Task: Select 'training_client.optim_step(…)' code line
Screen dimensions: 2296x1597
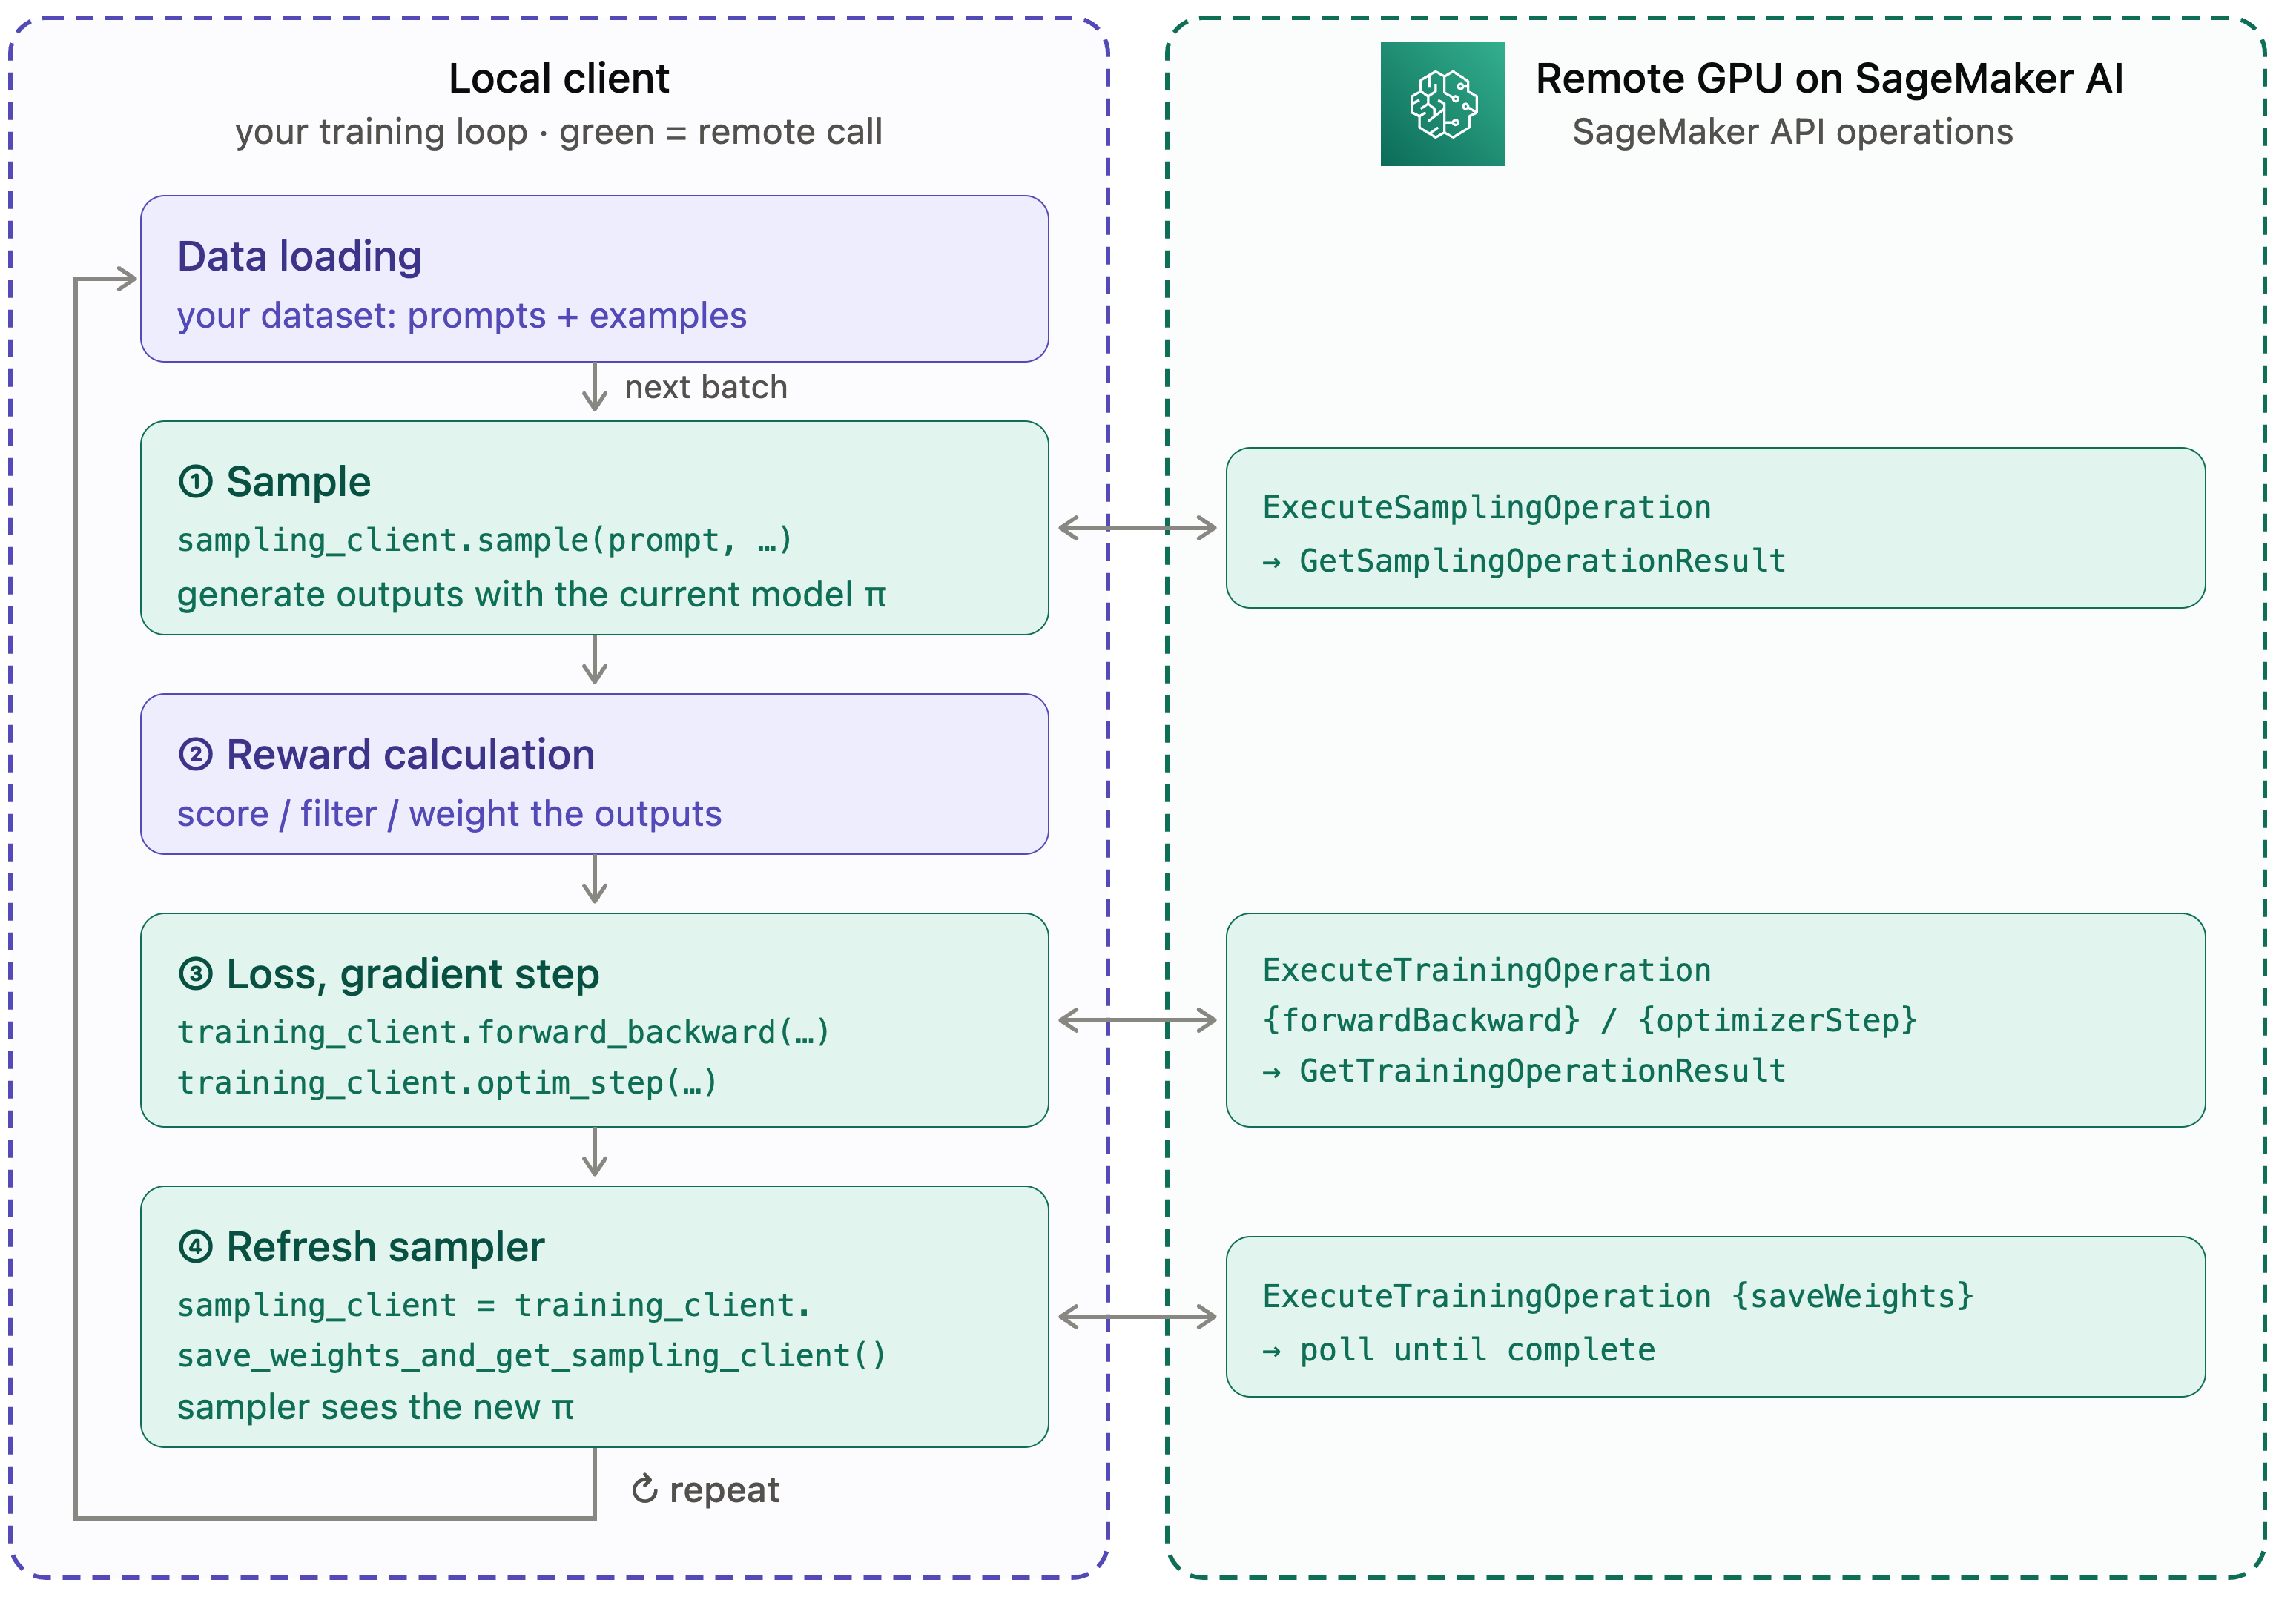Action: [447, 1083]
